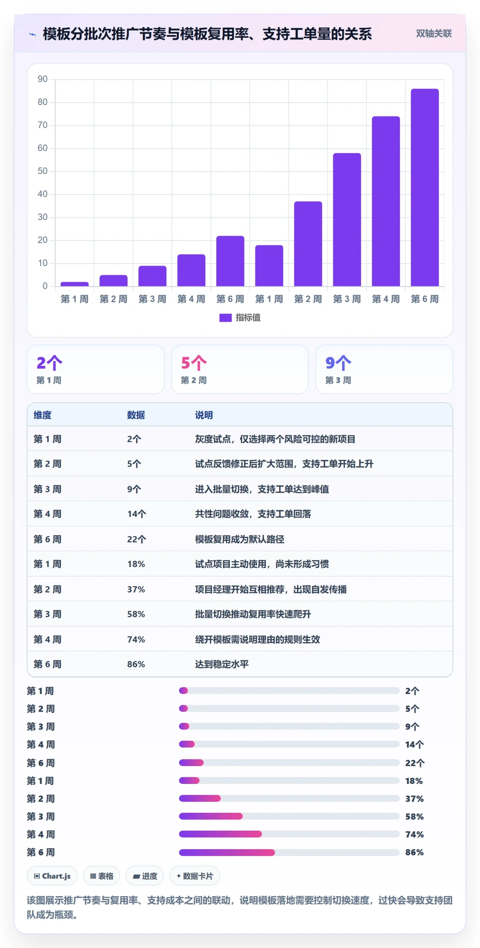Open the 9个 第 3 周 data card
This screenshot has width=480, height=948.
384,369
